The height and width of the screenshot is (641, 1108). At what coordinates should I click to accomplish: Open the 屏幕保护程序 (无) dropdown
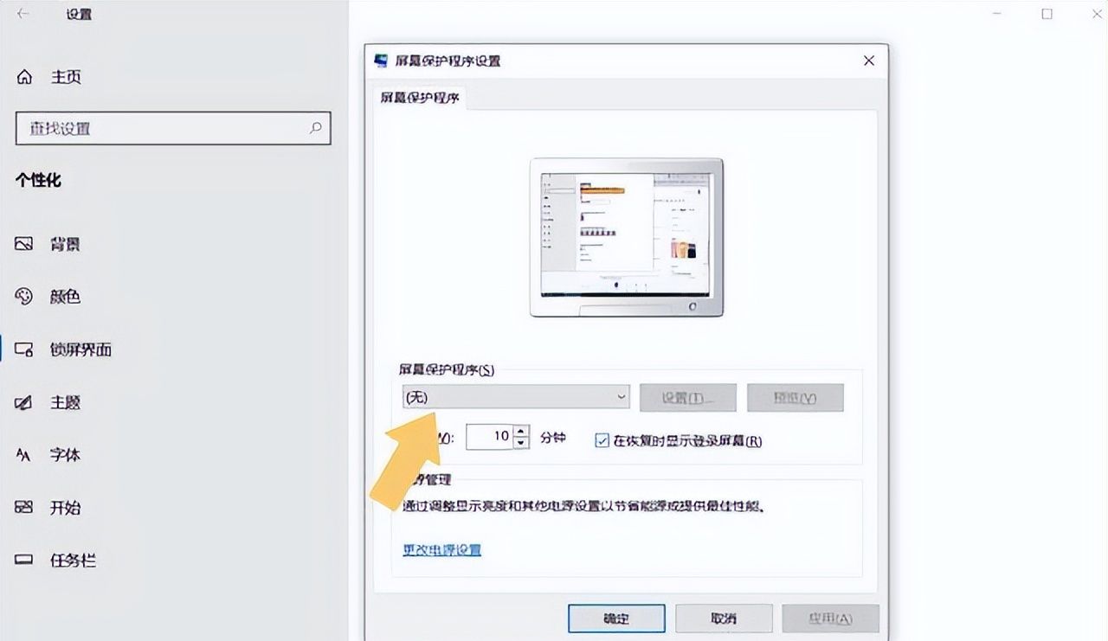tap(517, 397)
